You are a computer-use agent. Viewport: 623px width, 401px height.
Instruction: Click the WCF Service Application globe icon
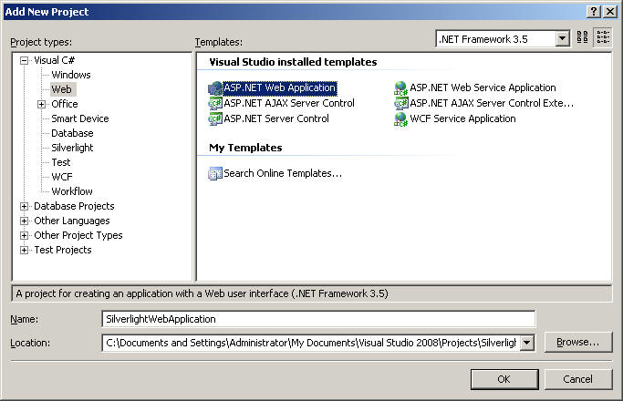pos(401,118)
